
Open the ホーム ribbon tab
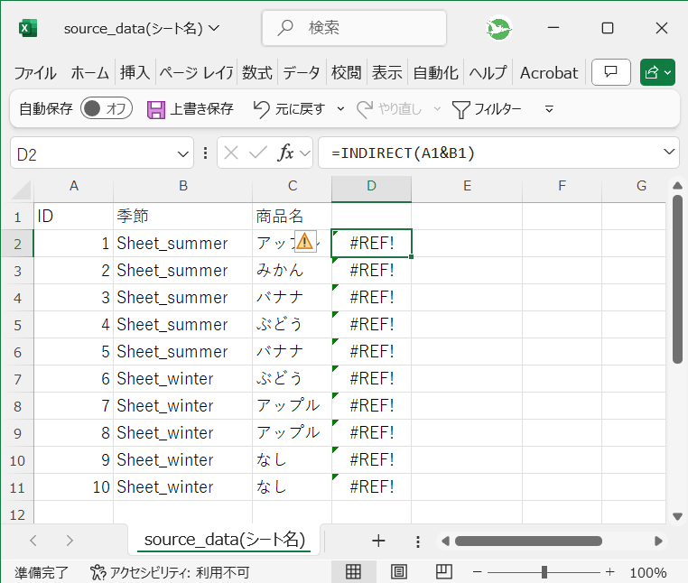point(90,73)
